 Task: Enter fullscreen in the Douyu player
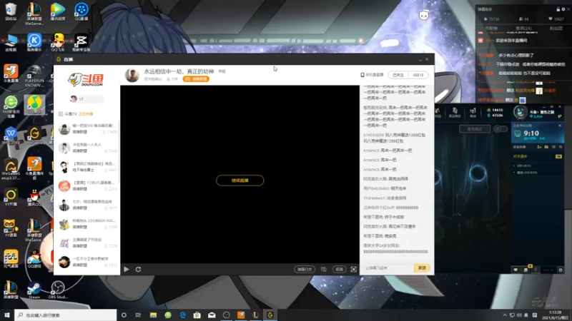click(353, 270)
